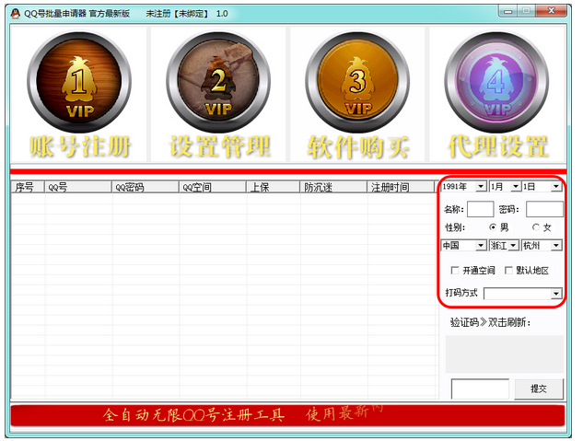This screenshot has width=583, height=441.
Task: Sort by the 序号 column header
Action: pyautogui.click(x=28, y=187)
